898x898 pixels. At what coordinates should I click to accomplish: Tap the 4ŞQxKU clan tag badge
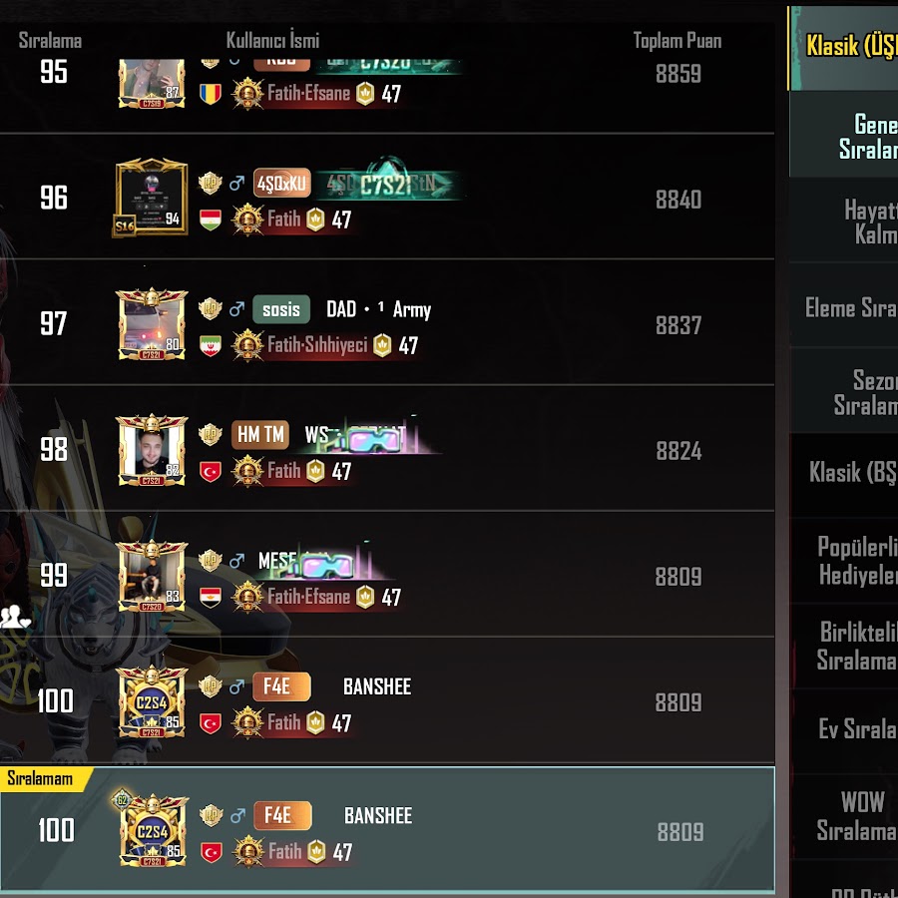pos(281,183)
